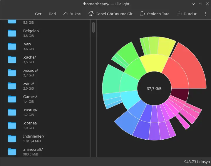Select the Games/ list entry
This screenshot has width=211, height=166.
pyautogui.click(x=45, y=99)
